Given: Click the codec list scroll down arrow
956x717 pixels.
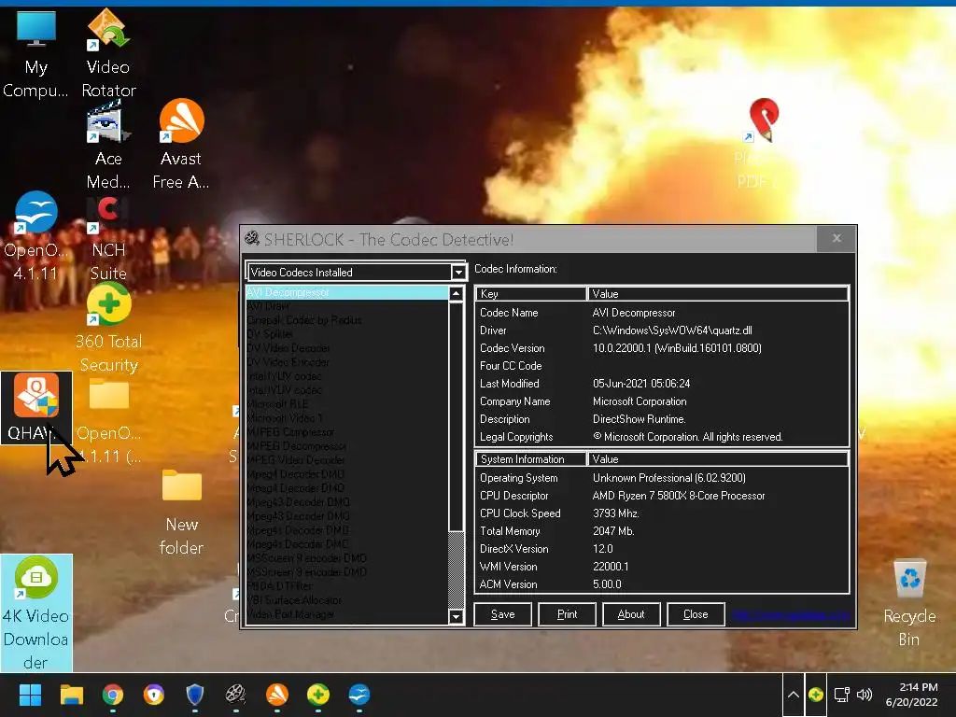Looking at the screenshot, I should click(456, 616).
